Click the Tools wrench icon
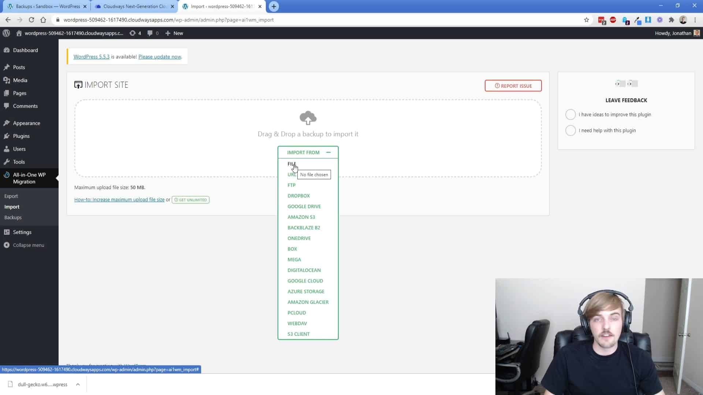 click(7, 162)
